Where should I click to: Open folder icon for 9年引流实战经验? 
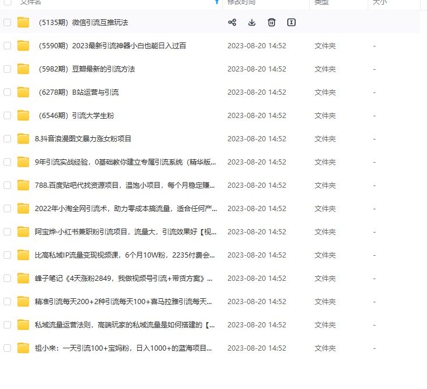23,162
